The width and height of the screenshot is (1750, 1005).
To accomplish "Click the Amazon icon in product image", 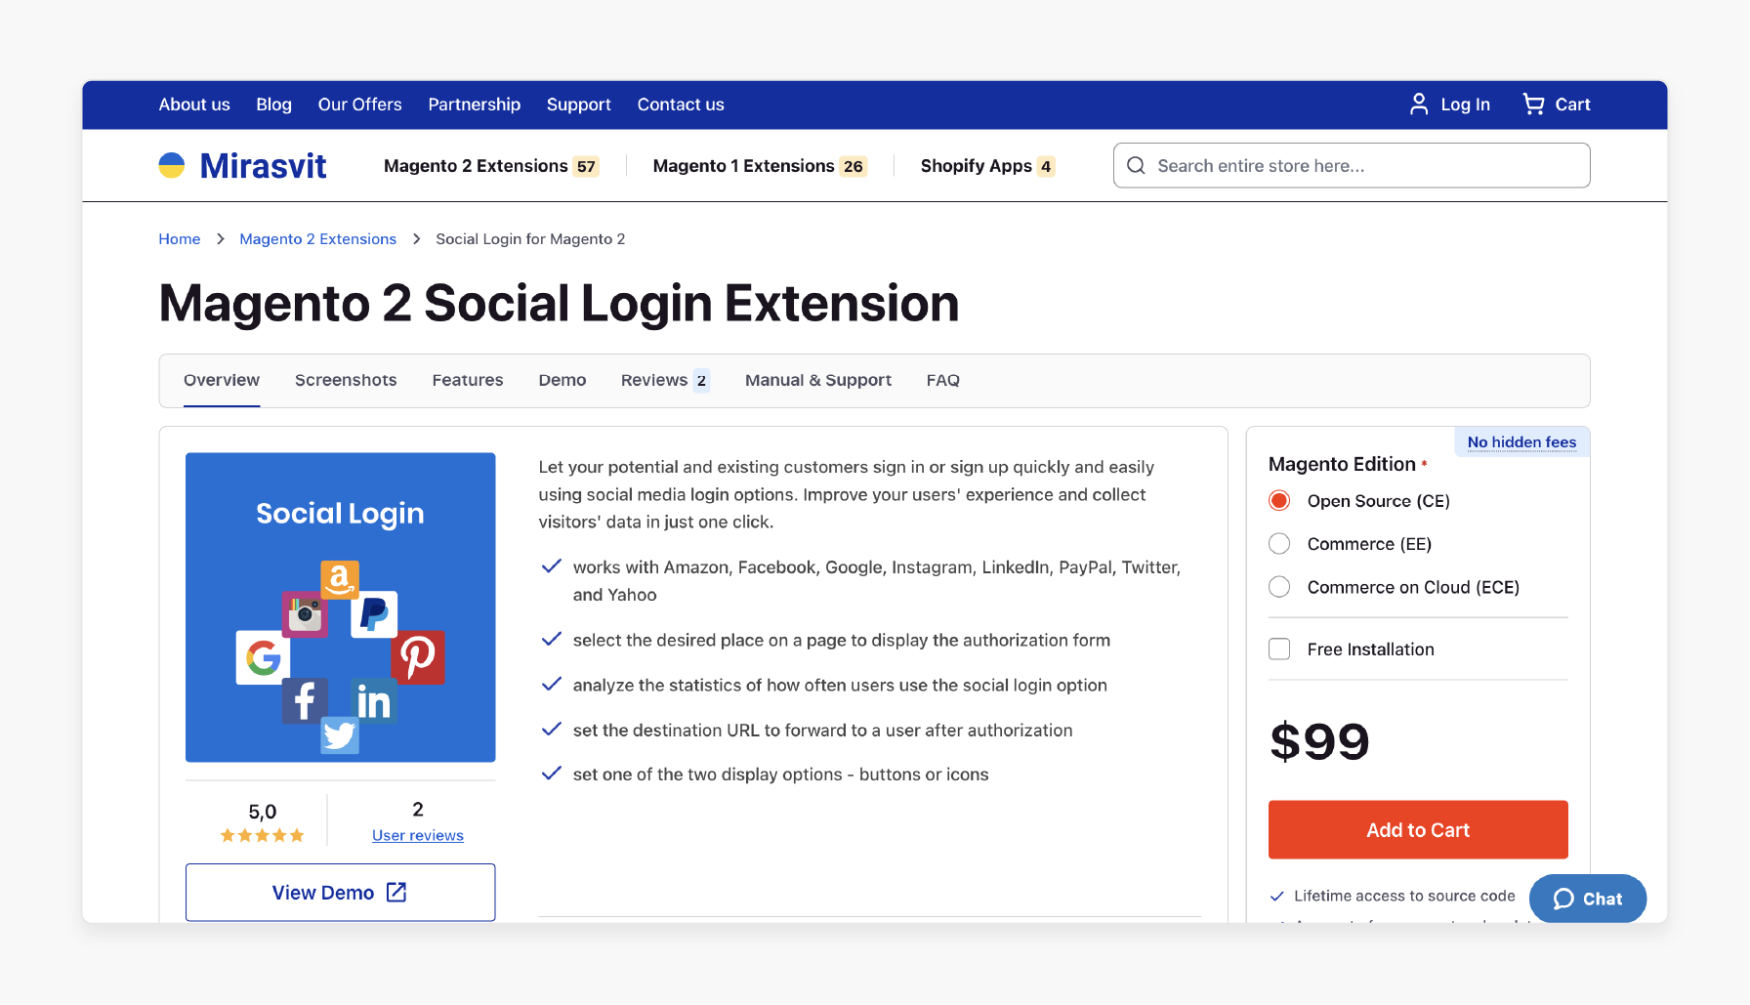I will 340,579.
